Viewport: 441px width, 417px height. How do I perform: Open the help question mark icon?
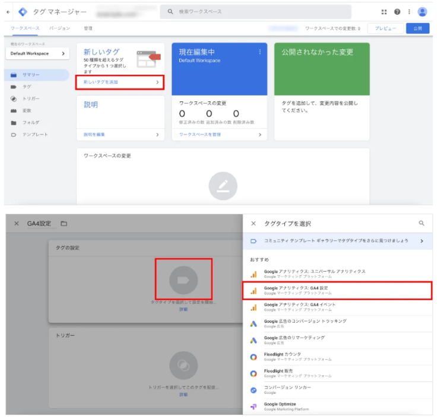397,12
